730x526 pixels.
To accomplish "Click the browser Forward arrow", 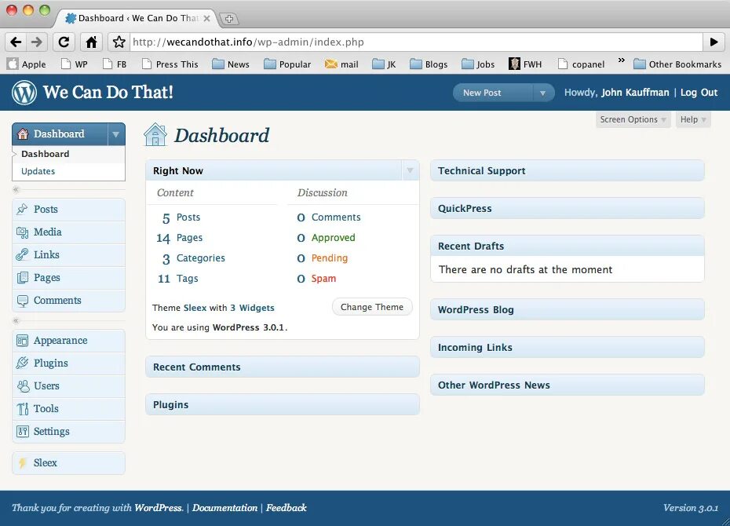I will pyautogui.click(x=37, y=42).
